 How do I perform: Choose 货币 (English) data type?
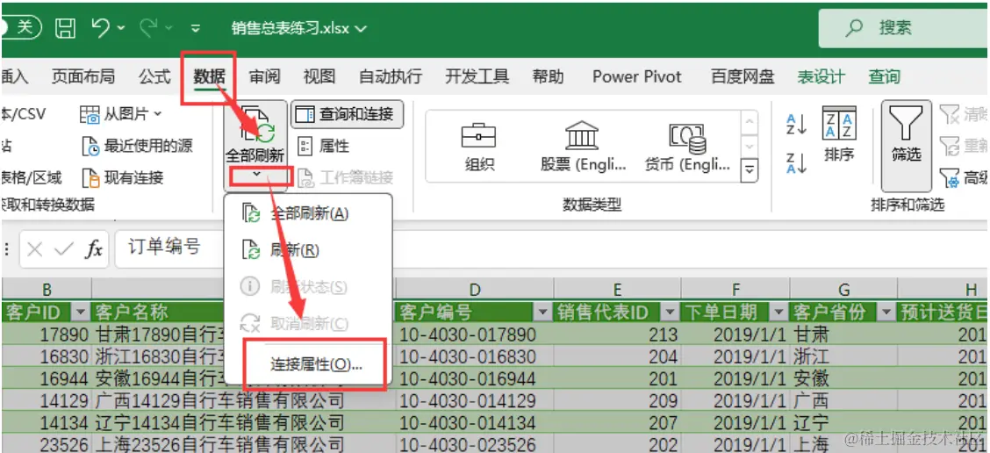[x=687, y=147]
